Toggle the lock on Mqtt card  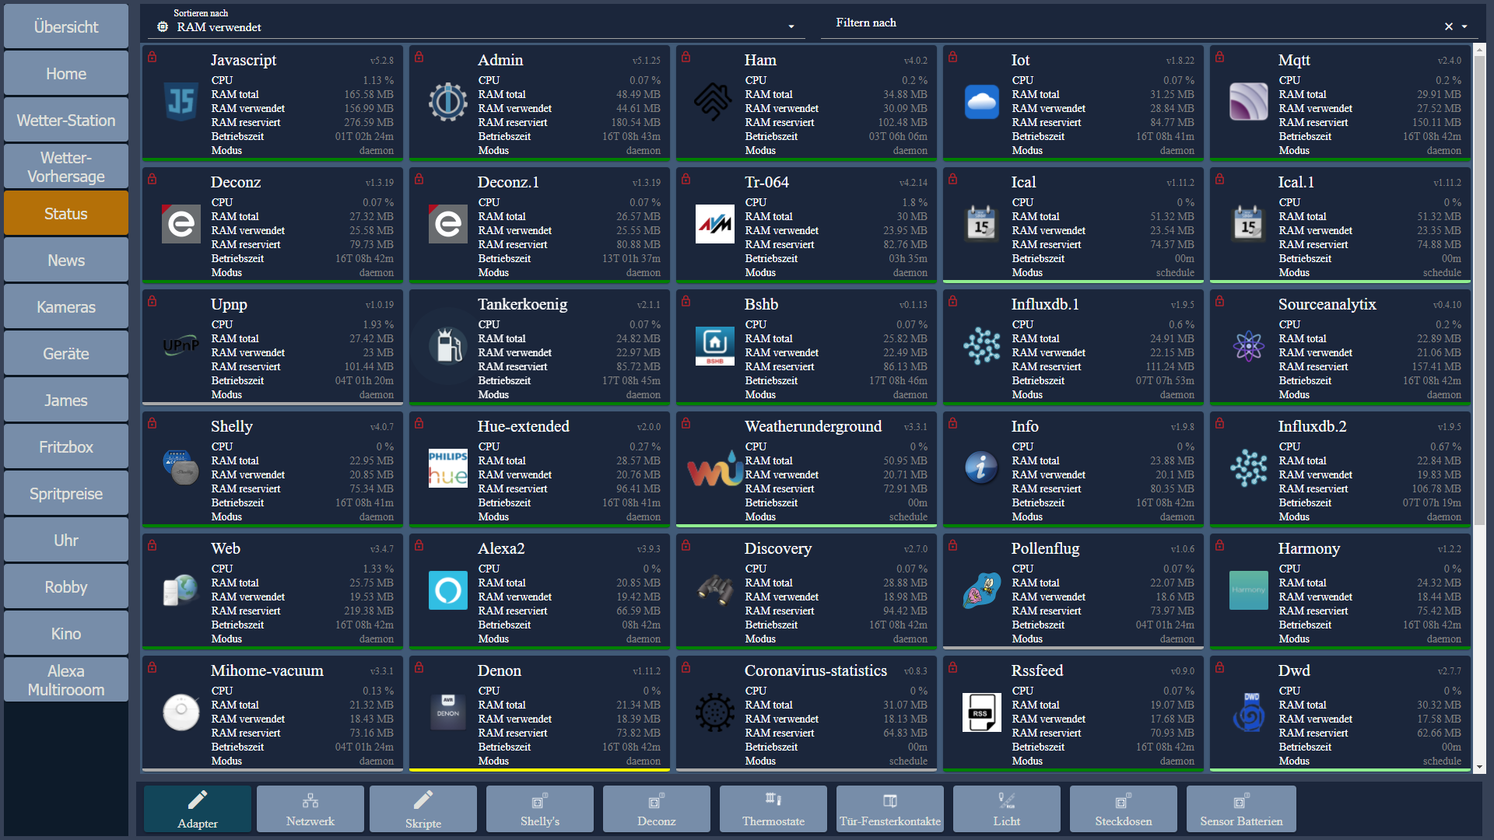[x=1220, y=57]
